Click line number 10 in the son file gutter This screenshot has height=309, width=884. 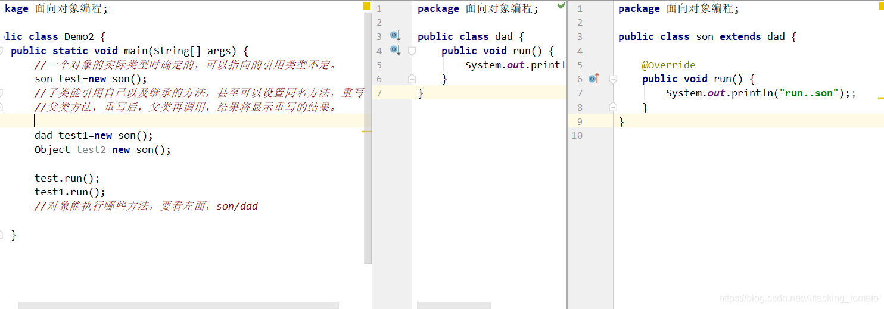click(x=577, y=136)
